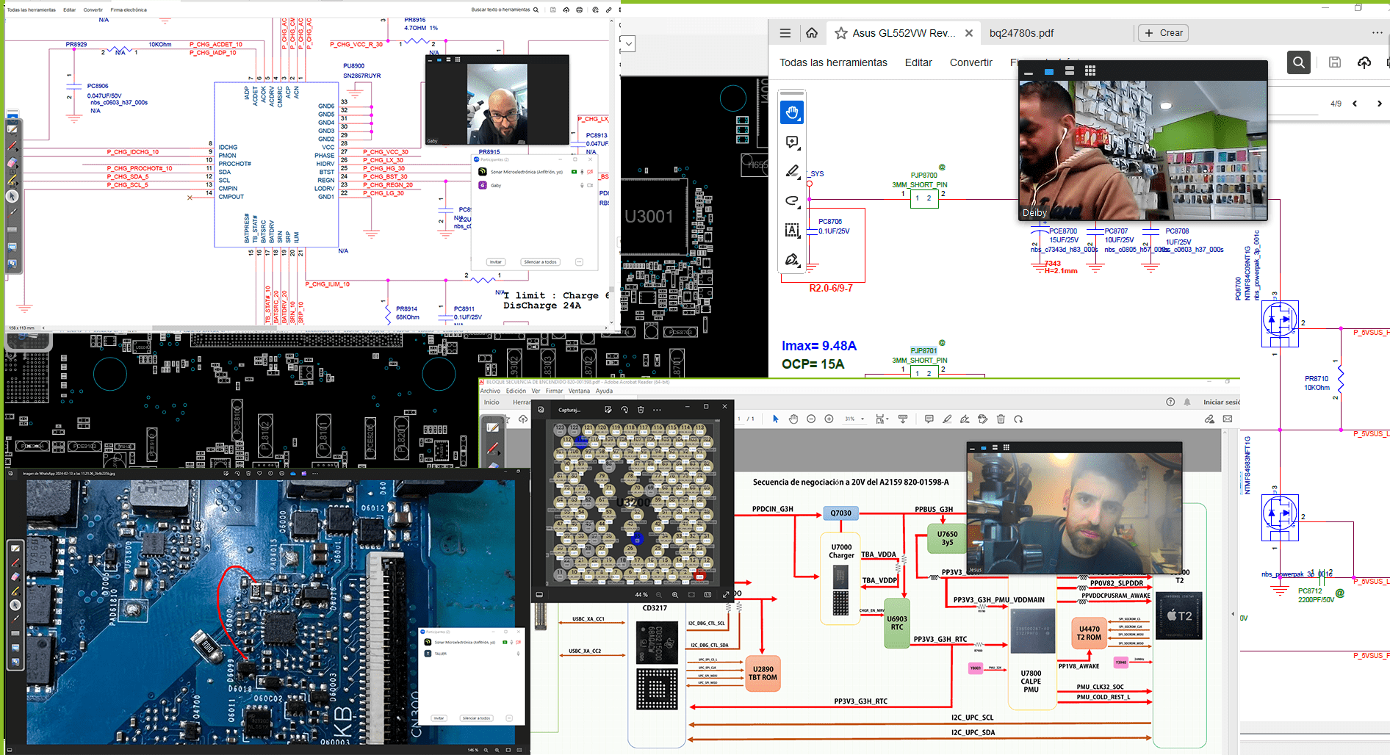1390x755 pixels.
Task: Toggle star on Asus GL552VW tab
Action: pyautogui.click(x=841, y=33)
